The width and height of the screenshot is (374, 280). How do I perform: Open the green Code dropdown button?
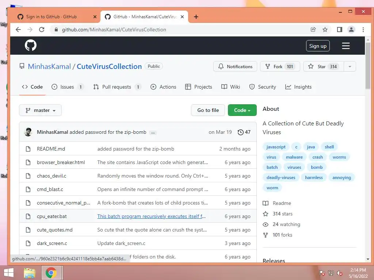coord(242,110)
